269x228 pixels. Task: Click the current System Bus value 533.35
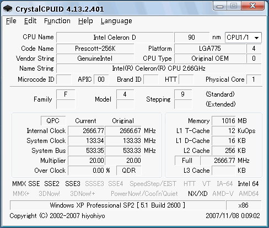86,151
